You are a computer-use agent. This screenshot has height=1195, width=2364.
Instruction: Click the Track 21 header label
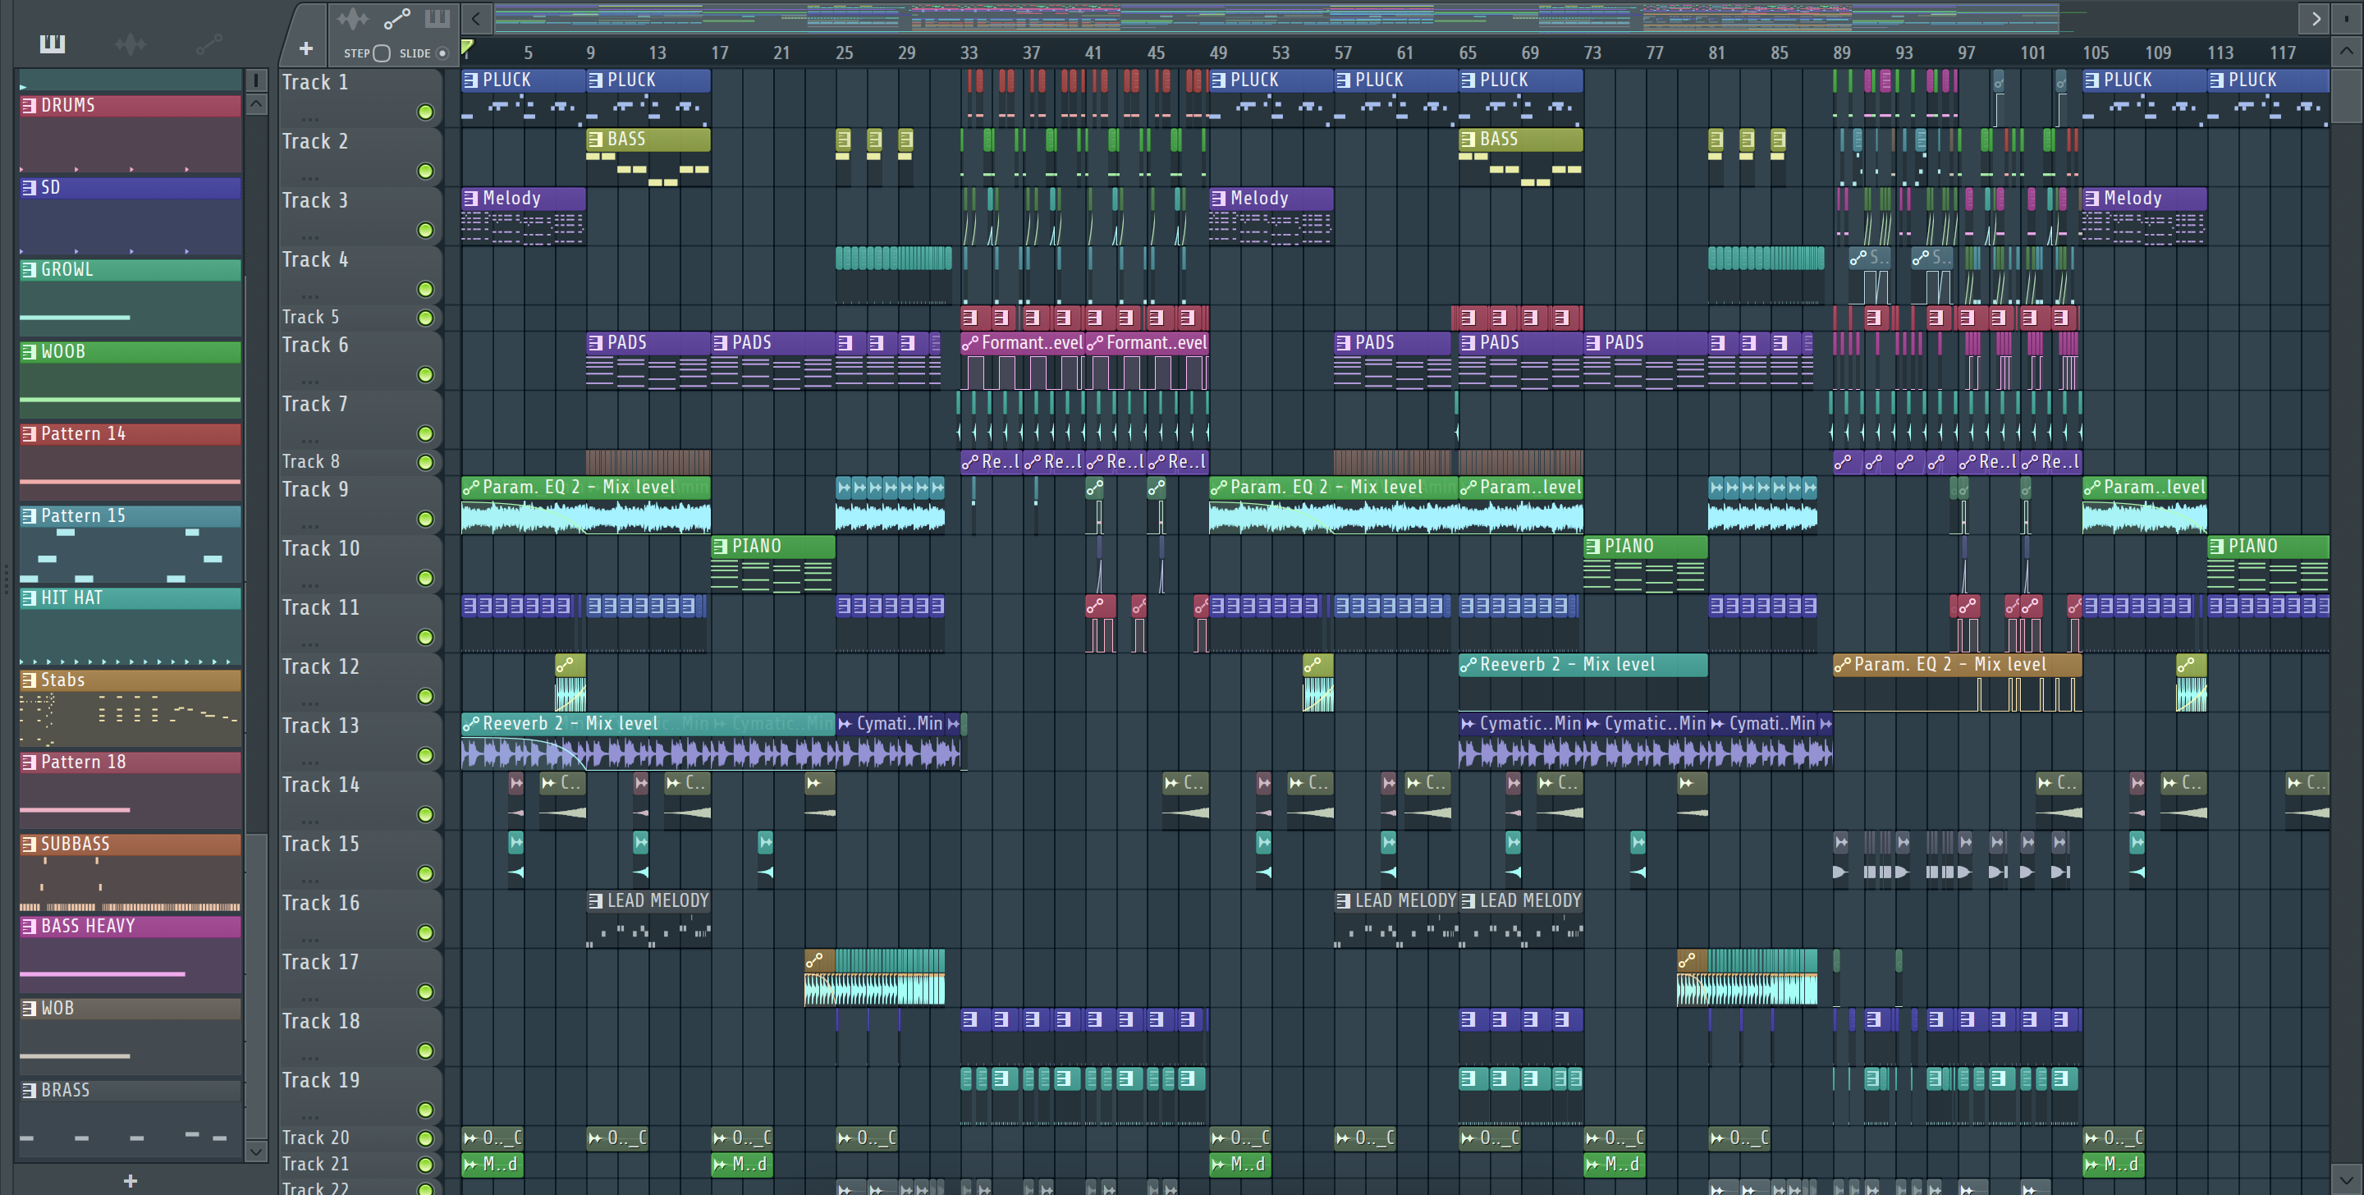[x=316, y=1164]
